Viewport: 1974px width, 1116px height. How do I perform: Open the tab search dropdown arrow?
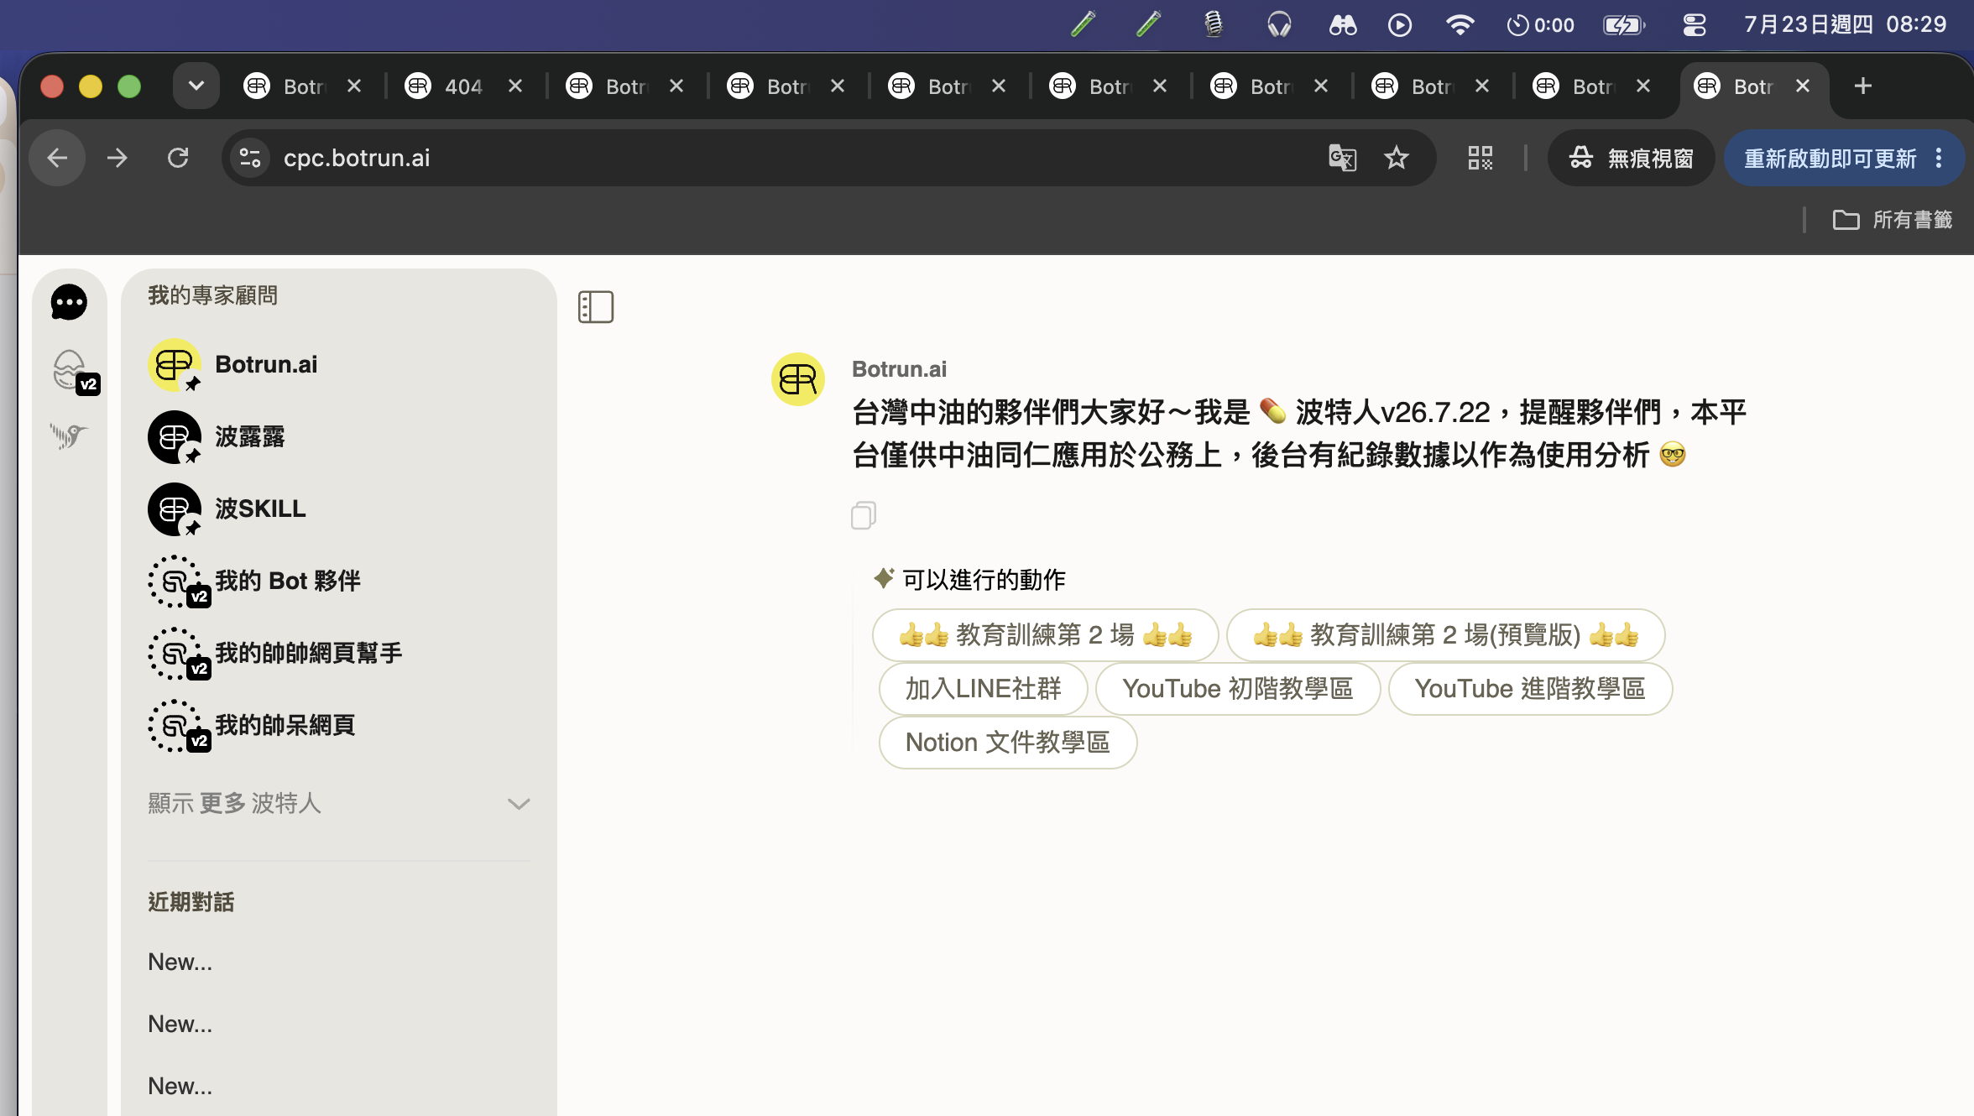(196, 86)
